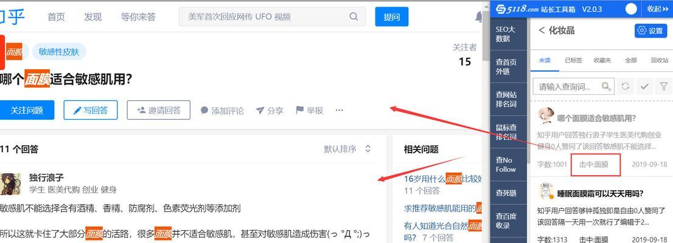Image resolution: width=673 pixels, height=243 pixels.
Task: Switch to the 未读 tab
Action: [x=545, y=60]
